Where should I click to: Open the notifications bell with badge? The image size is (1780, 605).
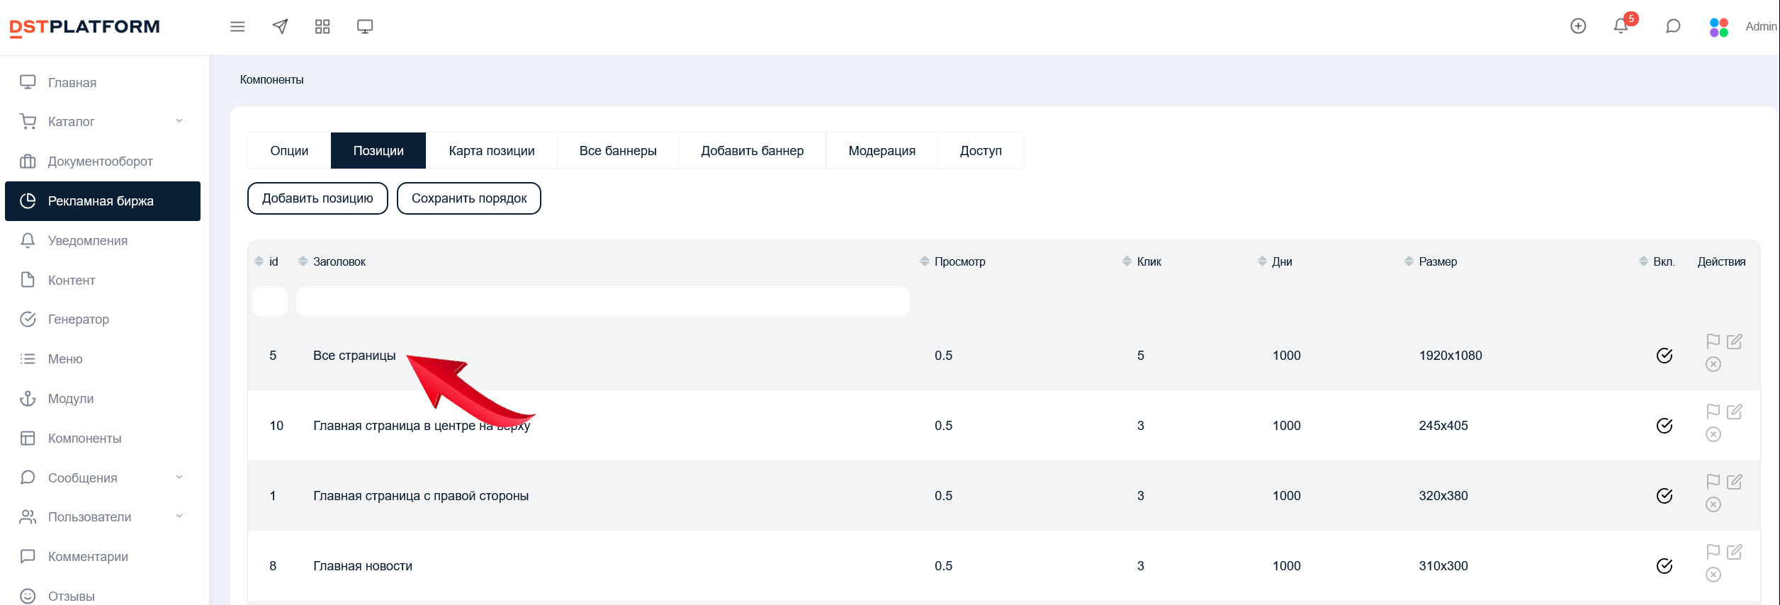[x=1621, y=26]
